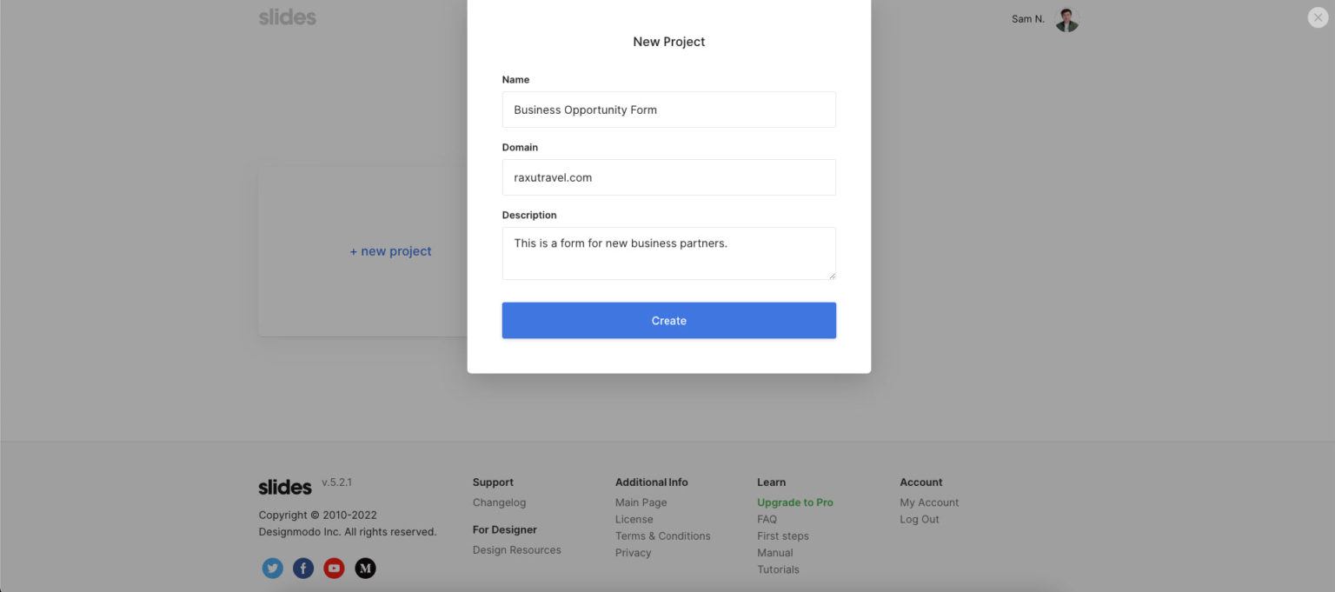Viewport: 1335px width, 592px height.
Task: Click the slides logo in header
Action: point(288,17)
